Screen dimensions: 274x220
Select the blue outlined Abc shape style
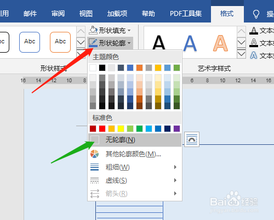[x=30, y=42]
